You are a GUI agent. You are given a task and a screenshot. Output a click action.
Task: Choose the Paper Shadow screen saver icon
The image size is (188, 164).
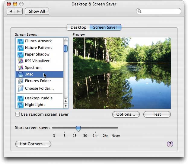pyautogui.click(x=21, y=54)
